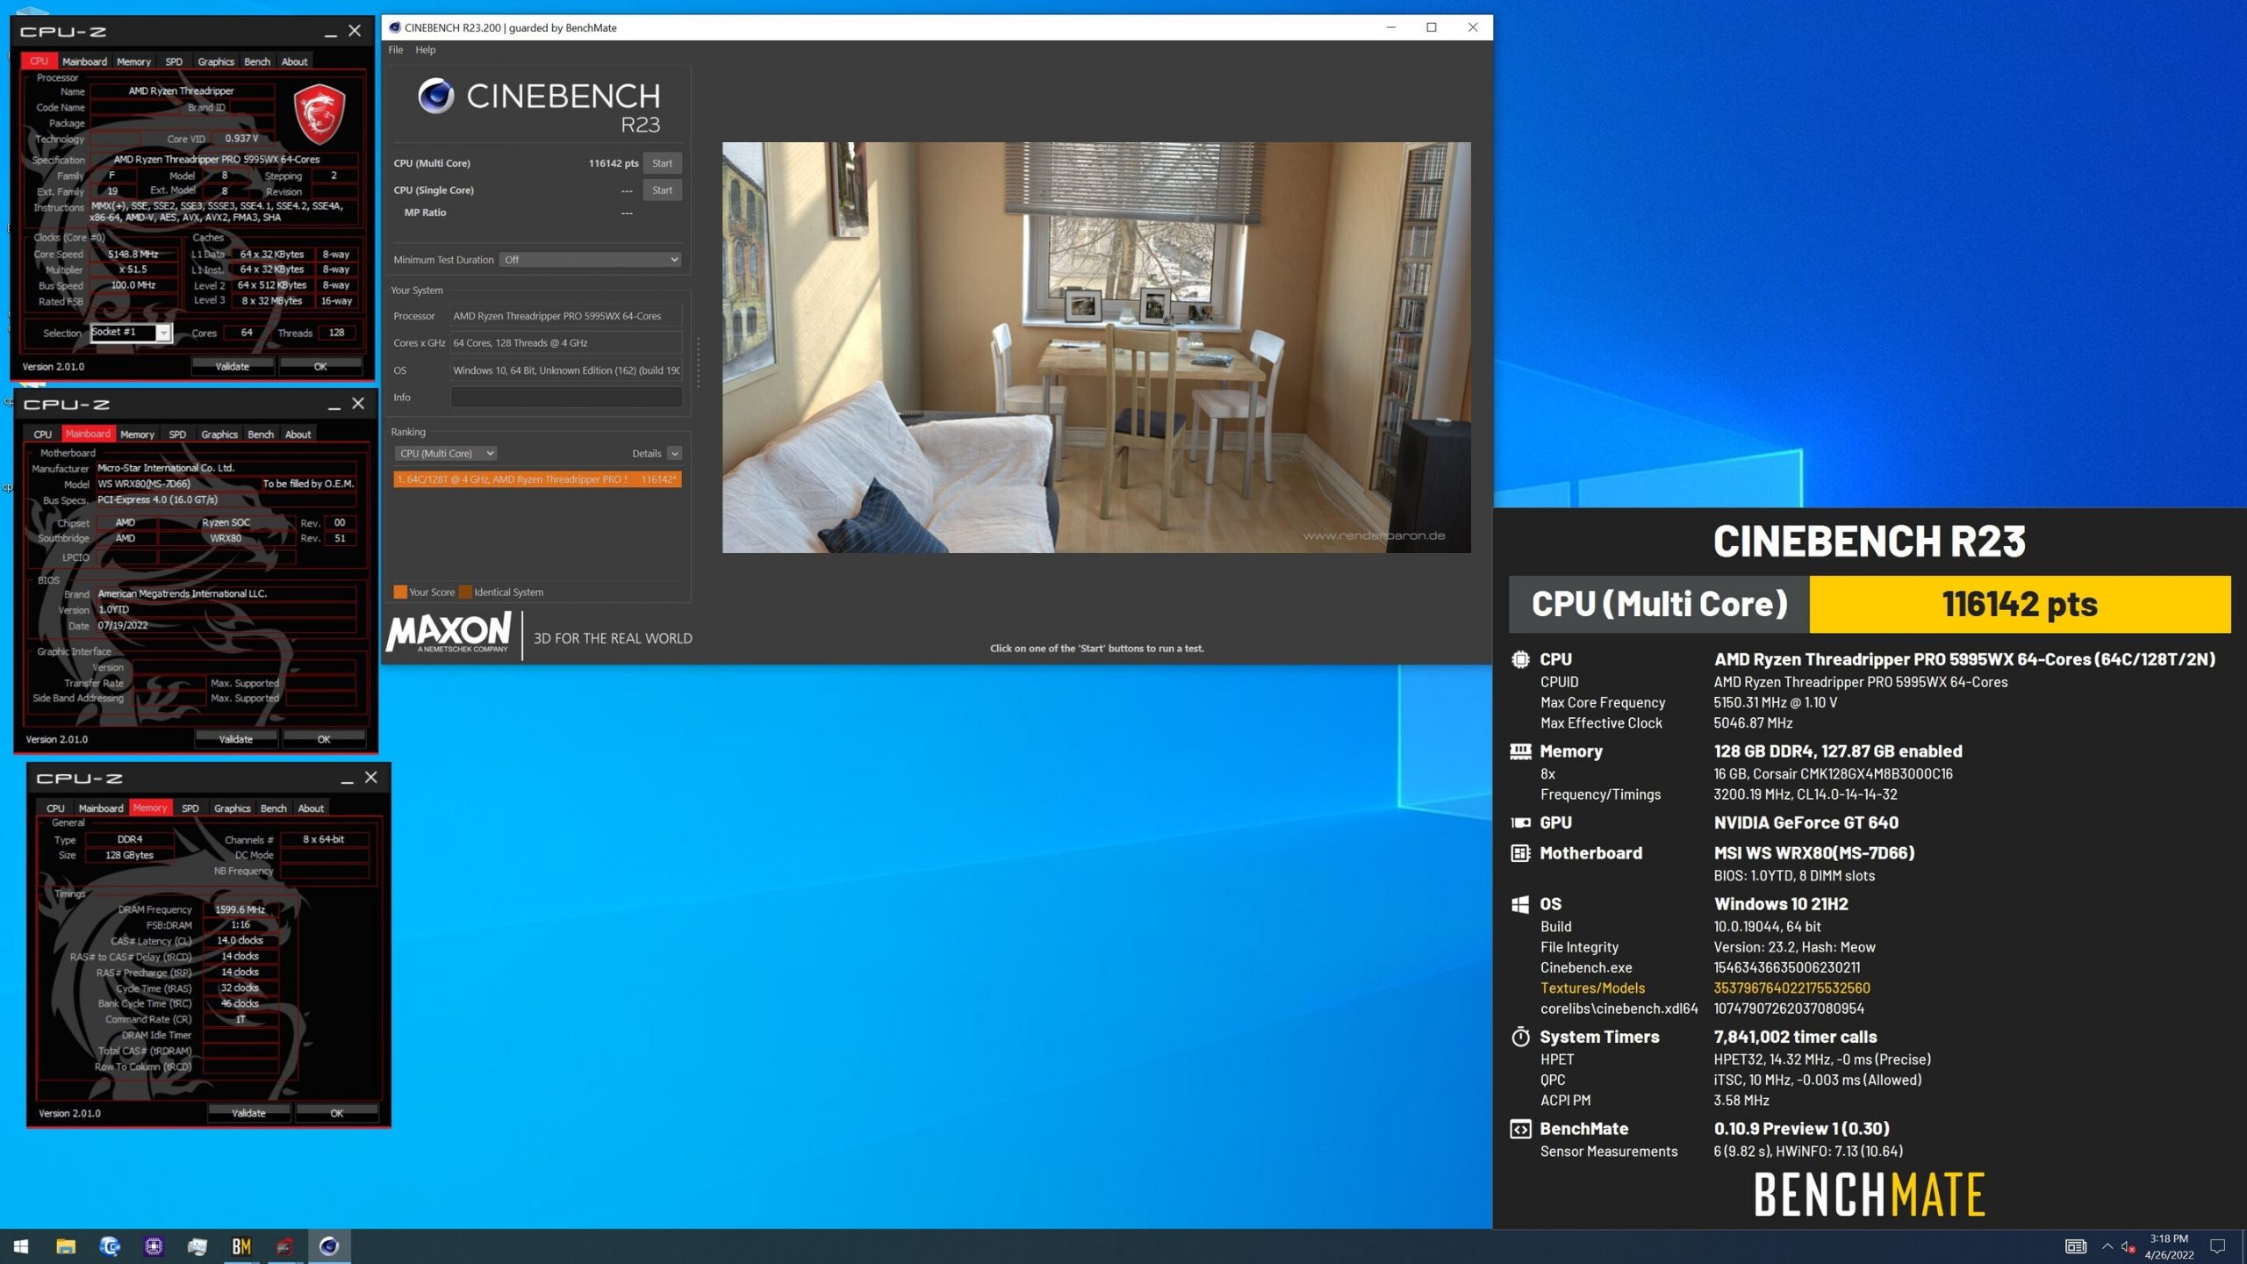Toggle Your Score visibility checkbox
The image size is (2247, 1264).
[x=401, y=591]
